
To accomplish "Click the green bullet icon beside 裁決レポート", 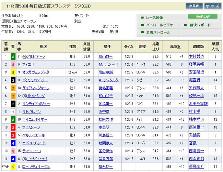I will (x=185, y=25).
